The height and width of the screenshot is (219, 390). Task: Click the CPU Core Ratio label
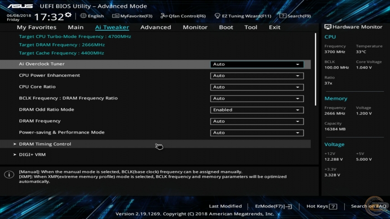[37, 87]
